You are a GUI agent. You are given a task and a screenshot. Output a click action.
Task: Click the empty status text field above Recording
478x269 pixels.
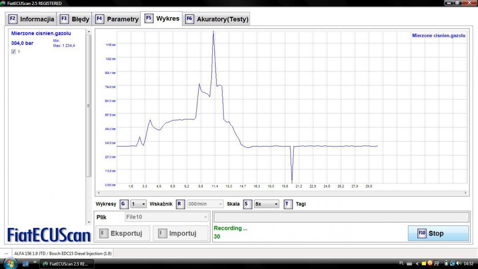341,217
